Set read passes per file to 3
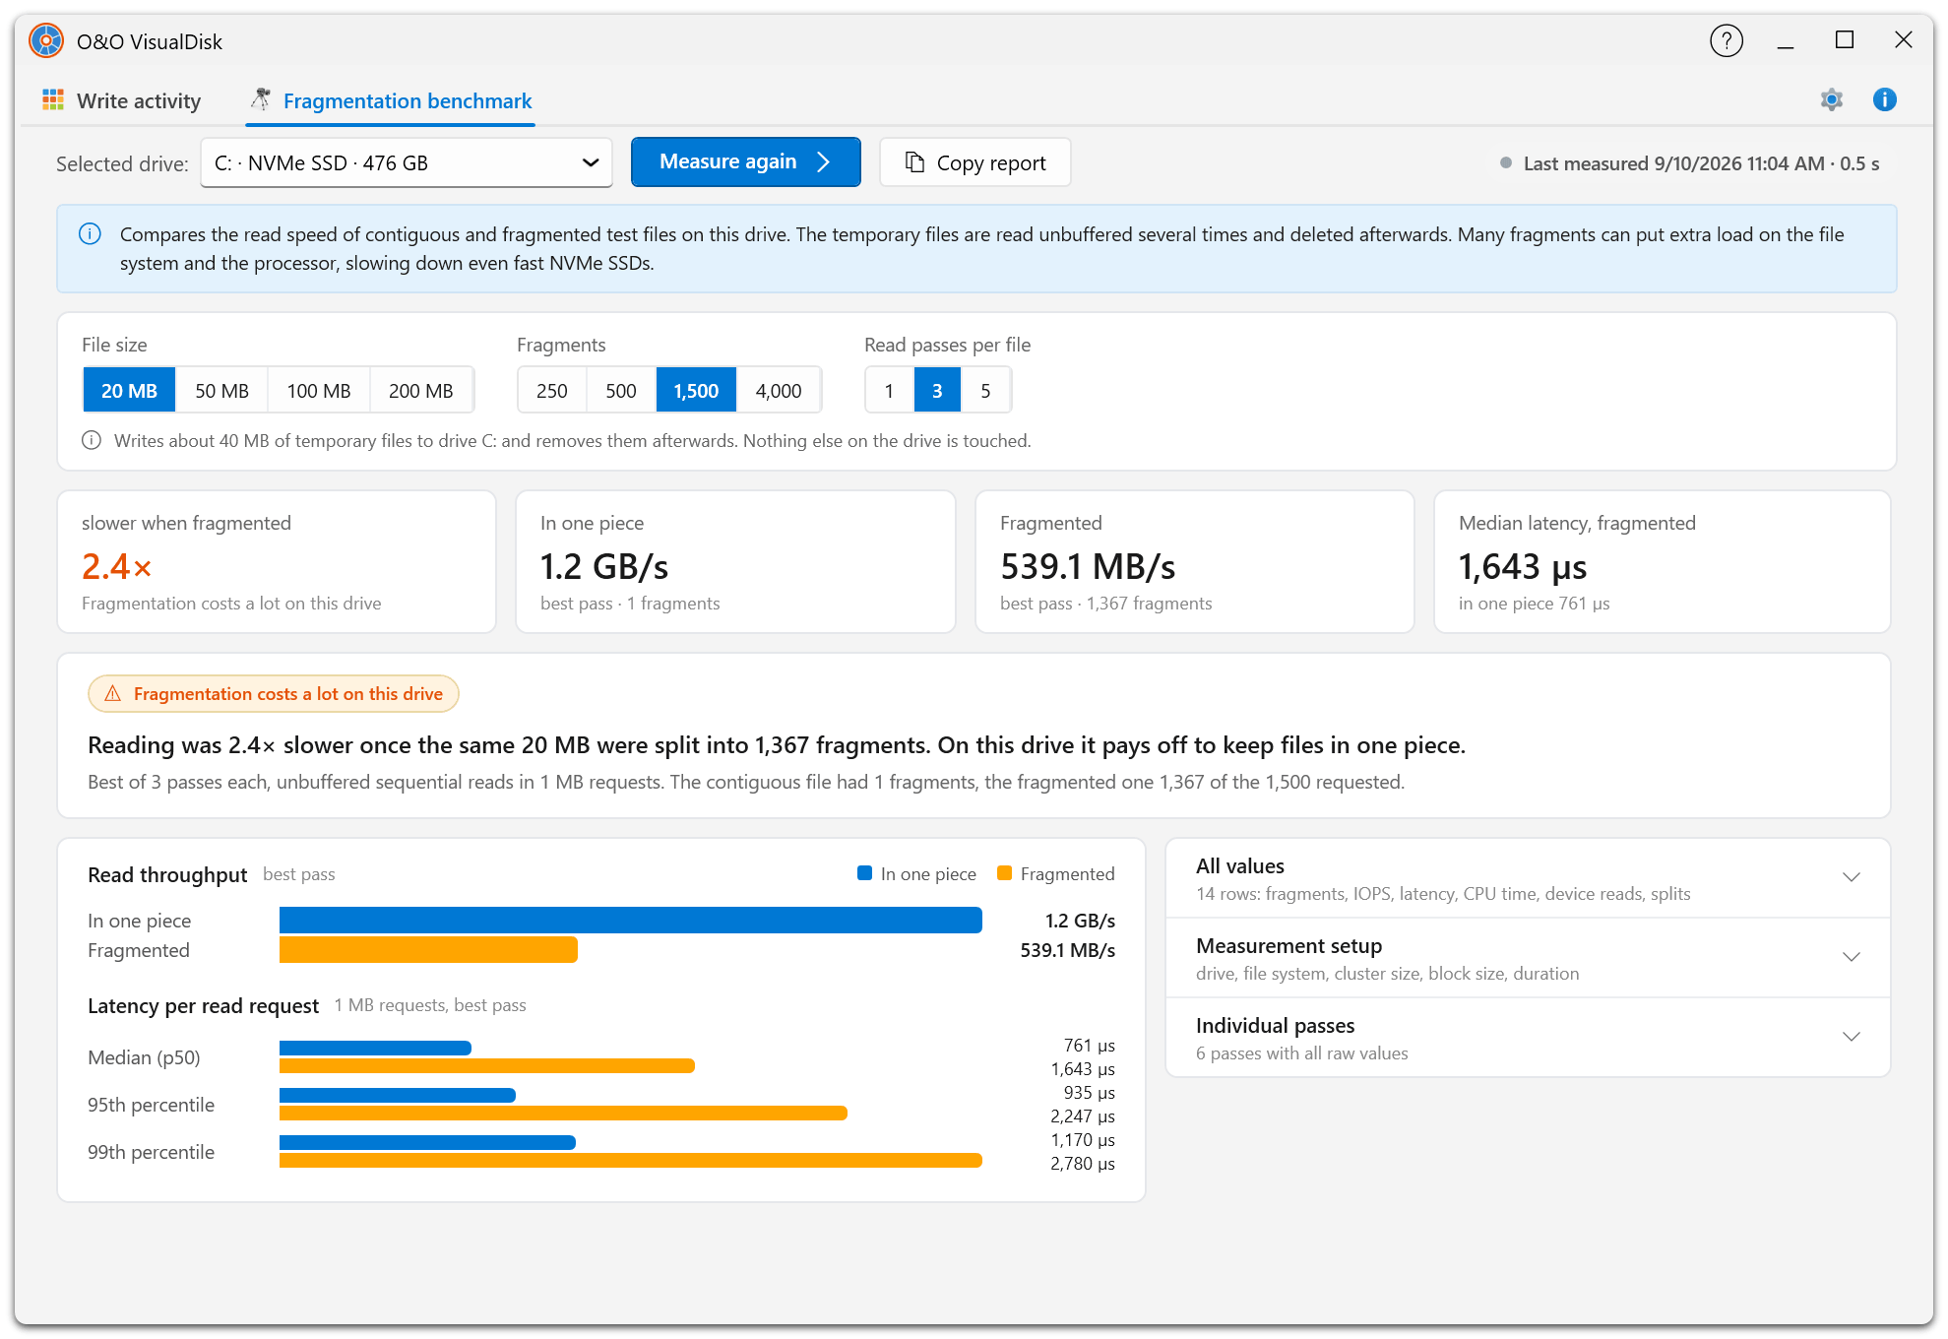 coord(937,391)
